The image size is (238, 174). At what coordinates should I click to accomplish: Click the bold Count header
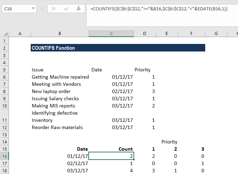pyautogui.click(x=126, y=149)
